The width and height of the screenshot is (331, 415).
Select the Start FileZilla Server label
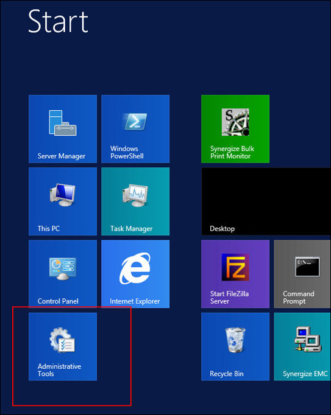pyautogui.click(x=229, y=298)
